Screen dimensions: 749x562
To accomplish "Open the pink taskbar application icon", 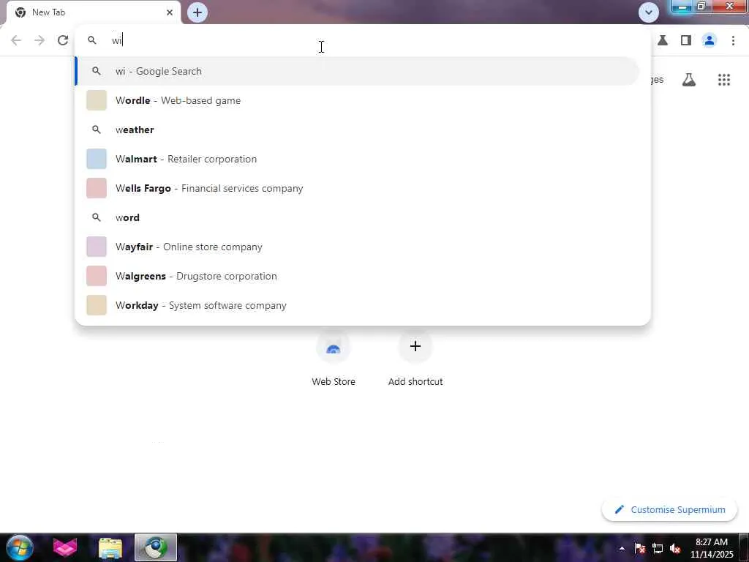I will tap(65, 547).
